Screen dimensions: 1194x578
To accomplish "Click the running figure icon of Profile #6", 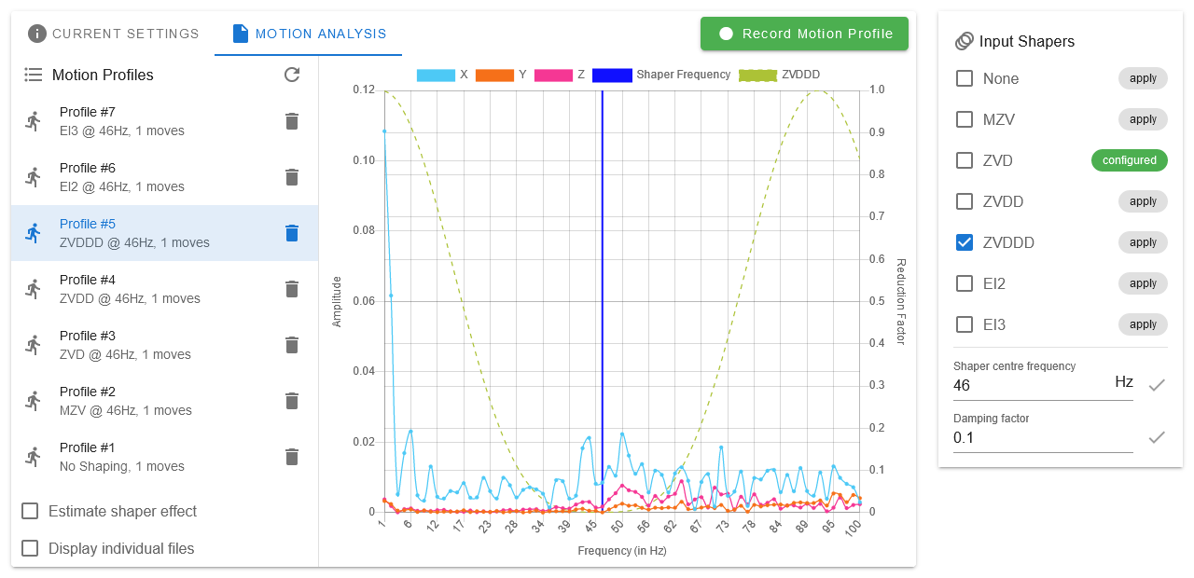I will (34, 177).
